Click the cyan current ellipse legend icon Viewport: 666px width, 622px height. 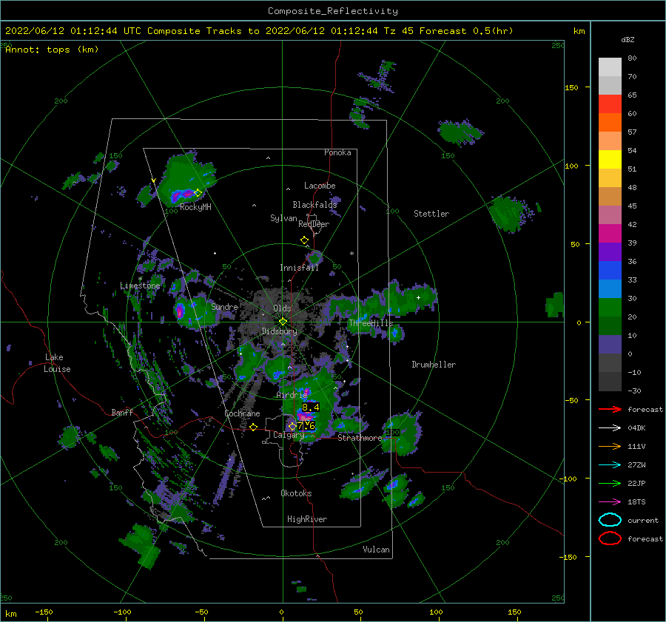[x=610, y=520]
